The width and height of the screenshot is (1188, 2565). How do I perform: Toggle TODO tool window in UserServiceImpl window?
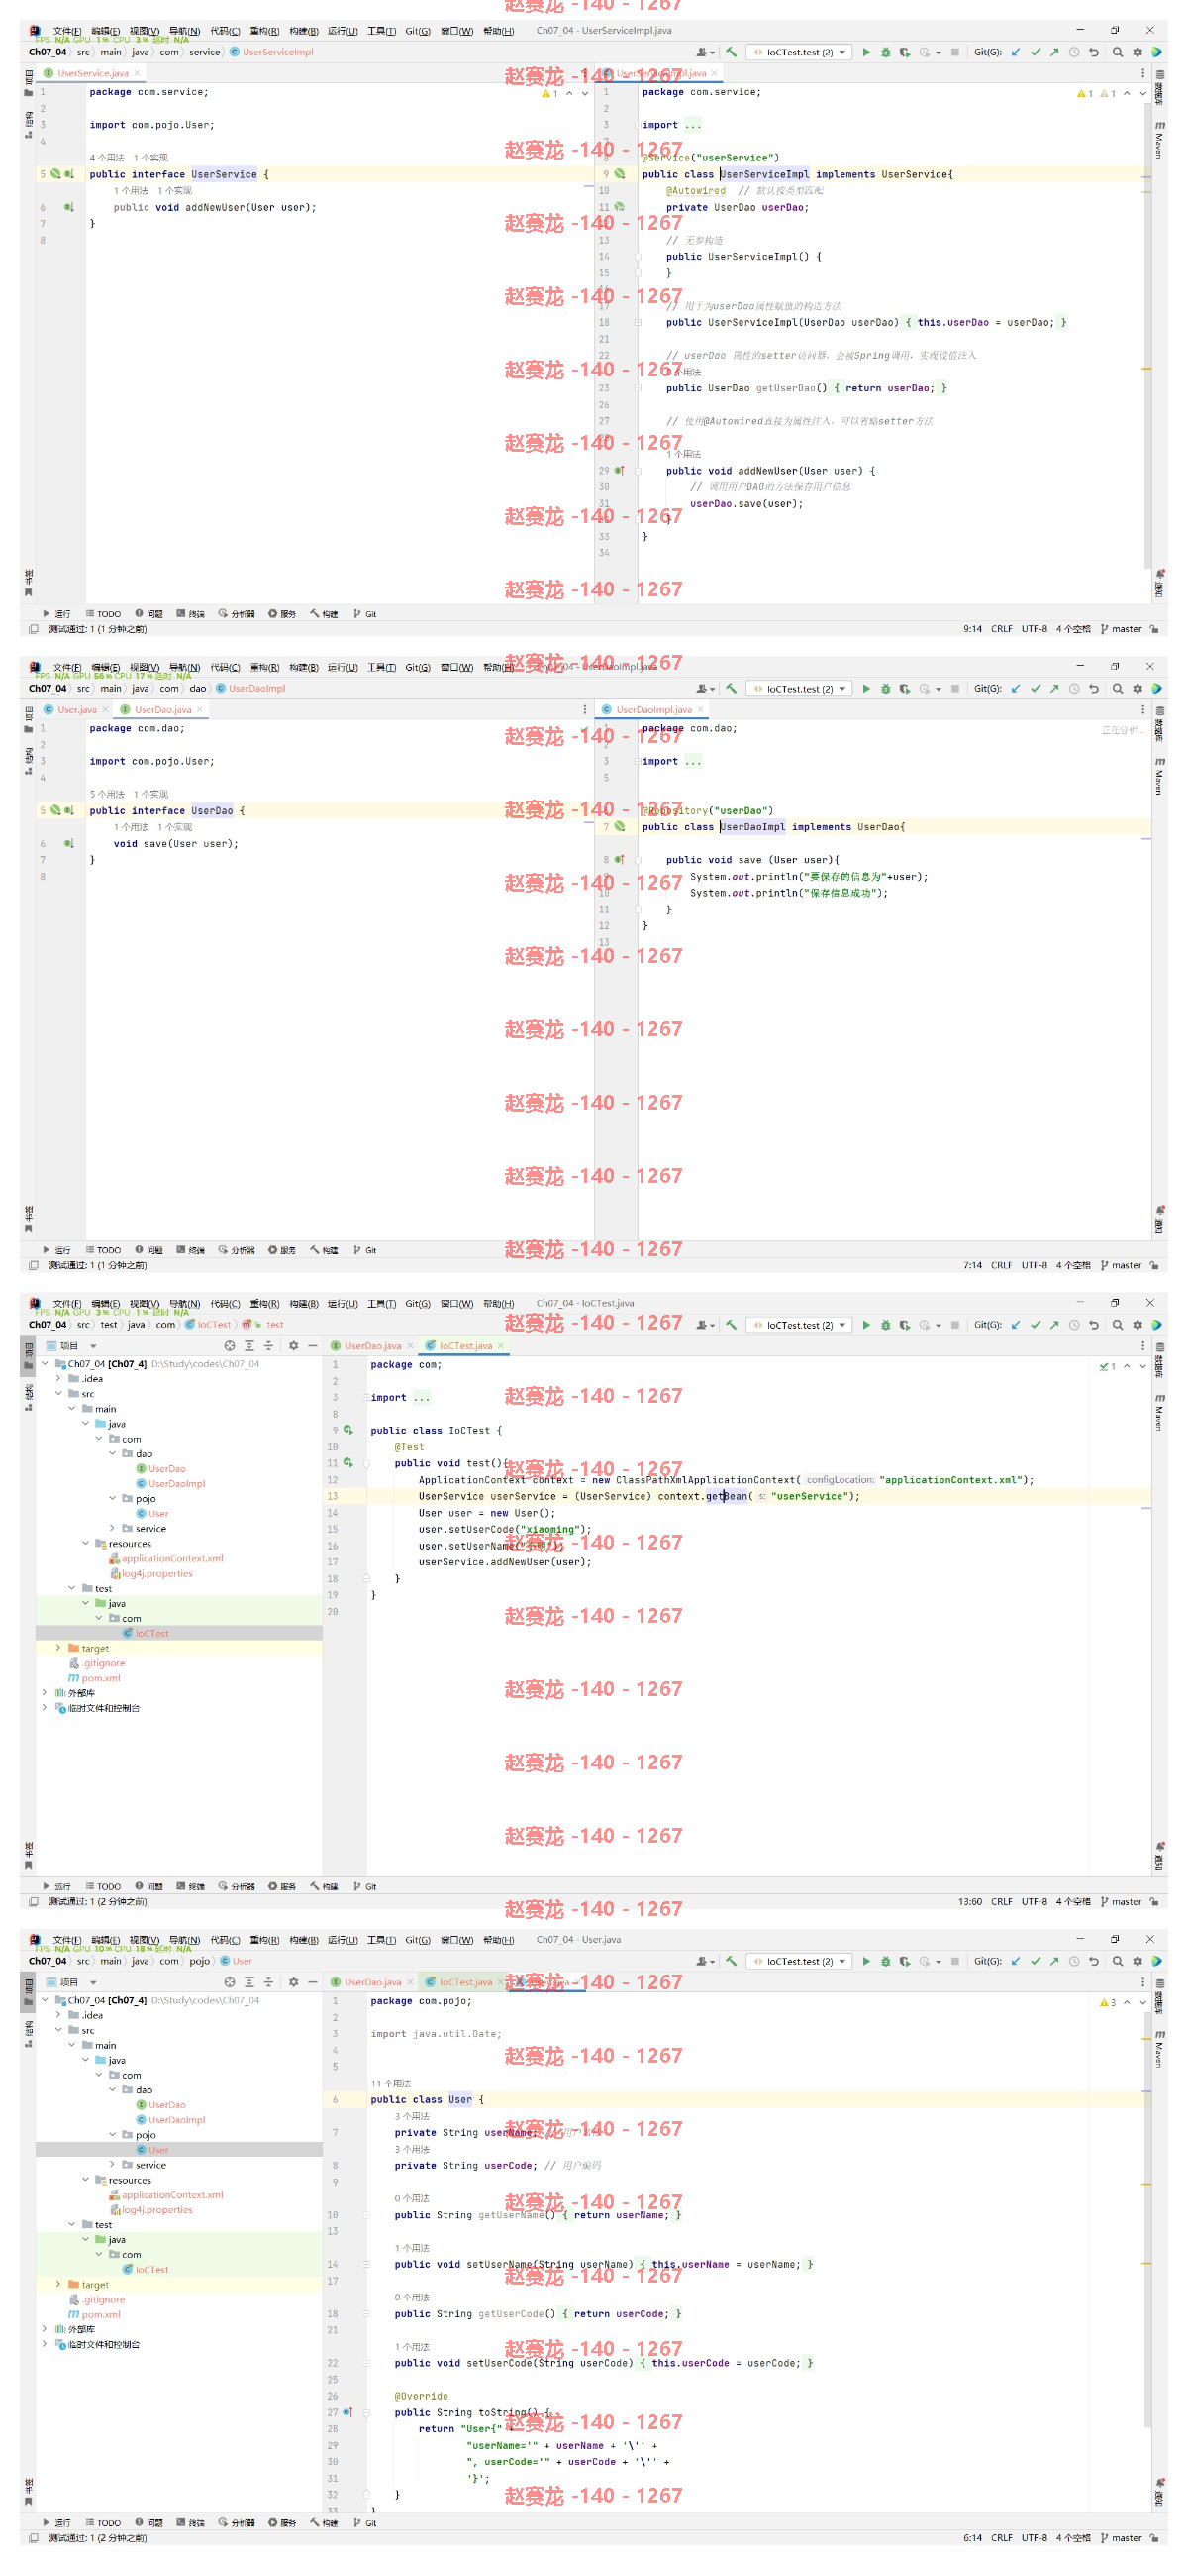pyautogui.click(x=104, y=613)
